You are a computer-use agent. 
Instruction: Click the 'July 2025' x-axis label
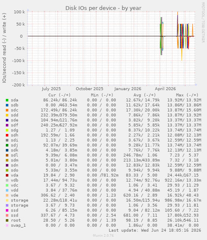(x=51, y=89)
